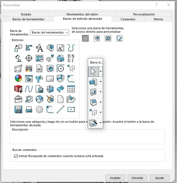
Task: Select the Surfaces blue wavy sheet icon
Action: click(x=61, y=89)
